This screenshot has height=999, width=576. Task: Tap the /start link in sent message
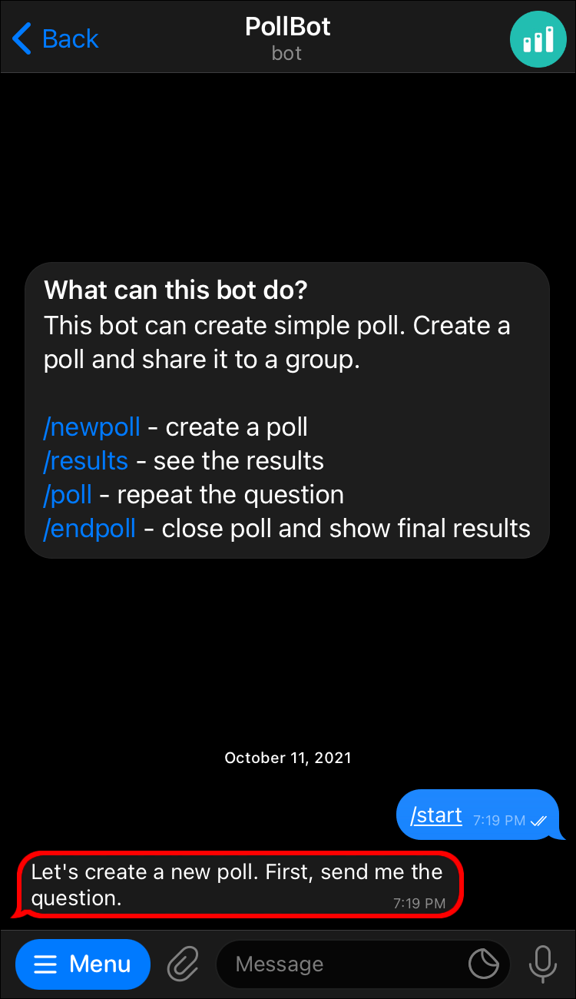click(x=436, y=815)
